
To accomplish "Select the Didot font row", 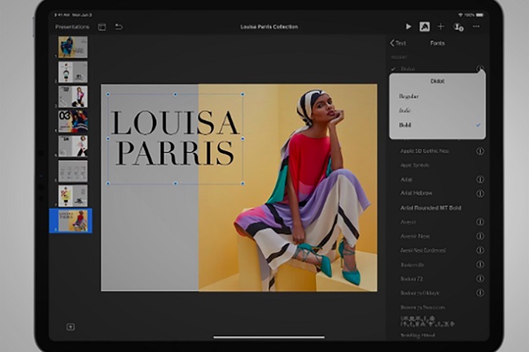I will point(408,69).
